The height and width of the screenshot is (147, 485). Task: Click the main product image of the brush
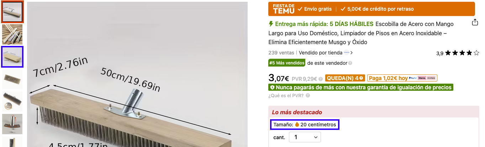click(137, 75)
